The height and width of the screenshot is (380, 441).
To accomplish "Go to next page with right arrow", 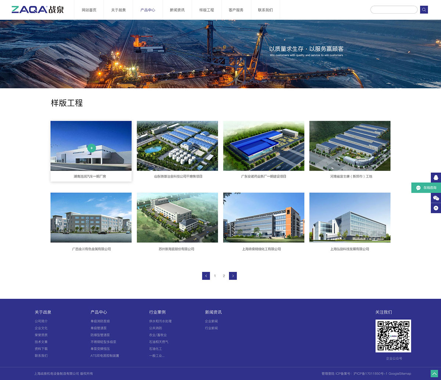I will click(233, 276).
